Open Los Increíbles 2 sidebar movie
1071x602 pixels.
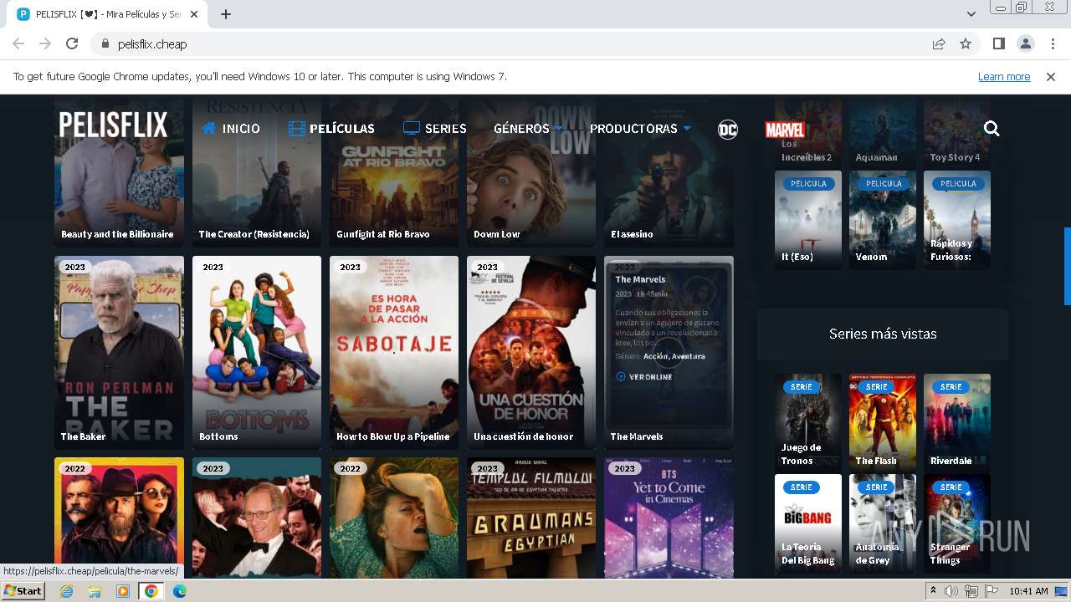coord(808,131)
